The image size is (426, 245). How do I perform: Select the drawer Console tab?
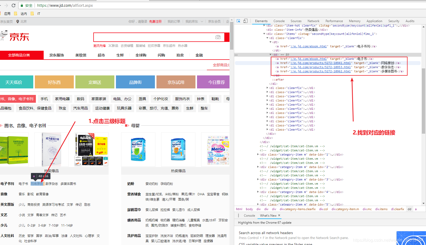pos(249,216)
